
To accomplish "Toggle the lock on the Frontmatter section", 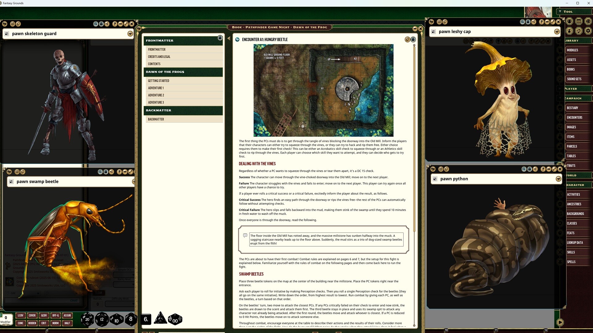I will click(x=220, y=38).
